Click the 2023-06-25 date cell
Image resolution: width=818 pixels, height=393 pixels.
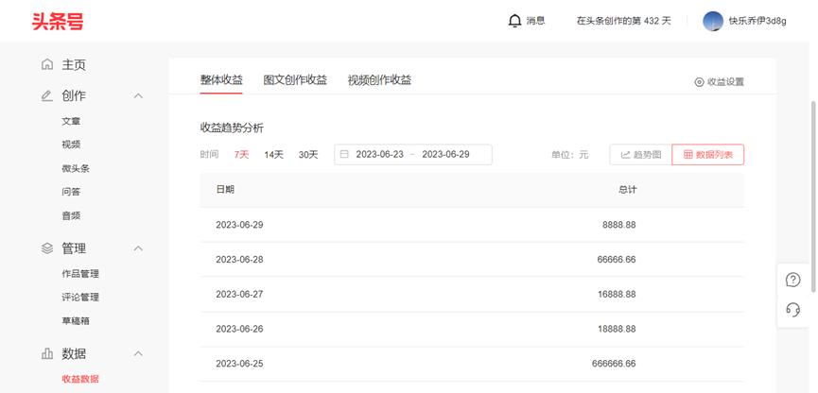[x=239, y=364]
